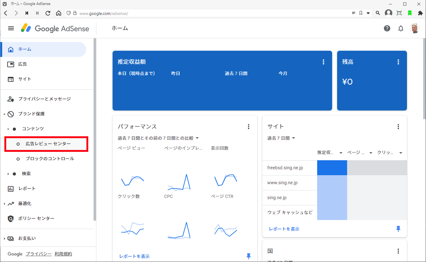Click レポートを表示 in パフォーマンス card

[134, 256]
